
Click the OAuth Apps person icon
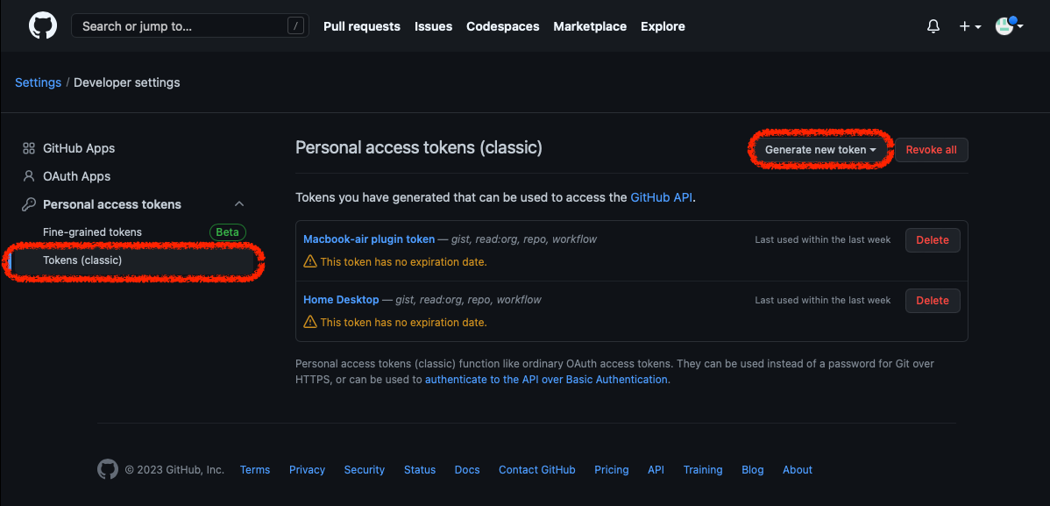coord(29,176)
